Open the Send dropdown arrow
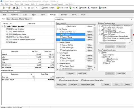The height and width of the screenshot is (108, 134). [76, 8]
